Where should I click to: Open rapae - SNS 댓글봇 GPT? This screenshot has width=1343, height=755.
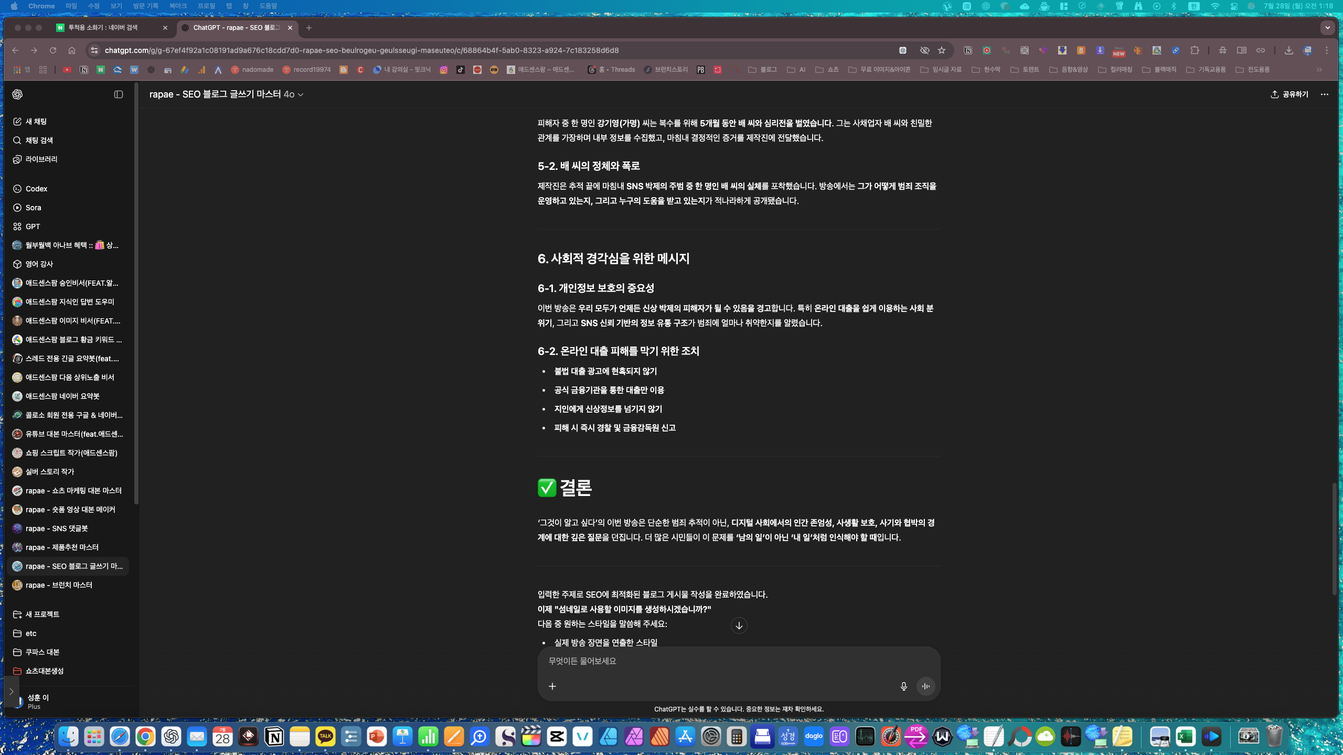pyautogui.click(x=68, y=528)
